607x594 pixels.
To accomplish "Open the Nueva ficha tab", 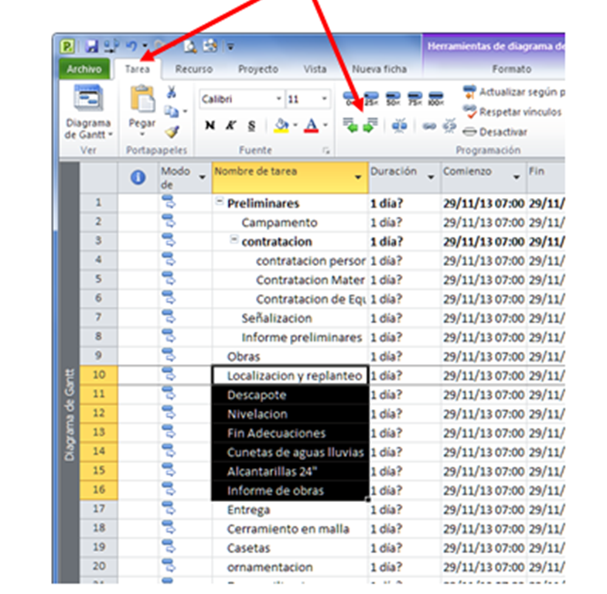I will (380, 69).
